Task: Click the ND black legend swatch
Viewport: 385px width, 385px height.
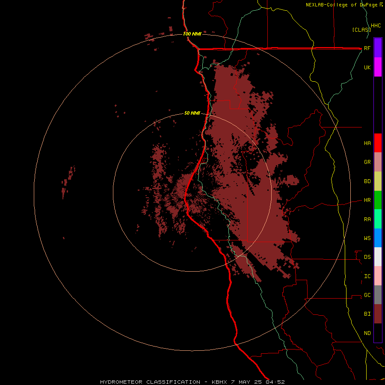Action: pyautogui.click(x=378, y=333)
